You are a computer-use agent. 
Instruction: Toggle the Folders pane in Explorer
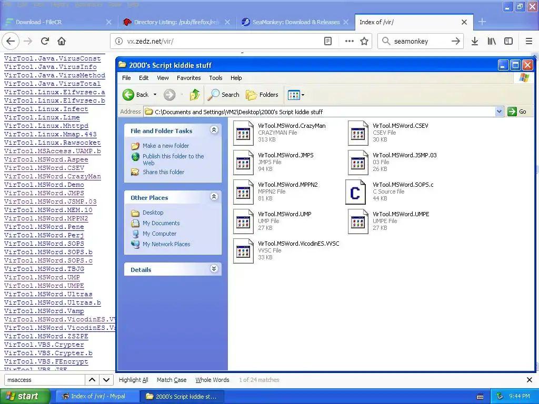tap(262, 95)
